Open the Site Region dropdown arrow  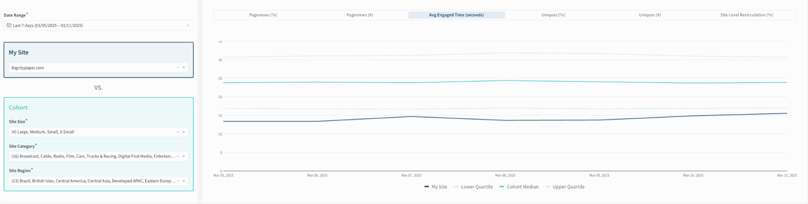[x=184, y=181]
